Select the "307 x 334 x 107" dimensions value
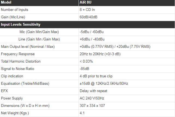The image size is (175, 117). pyautogui.click(x=92, y=106)
